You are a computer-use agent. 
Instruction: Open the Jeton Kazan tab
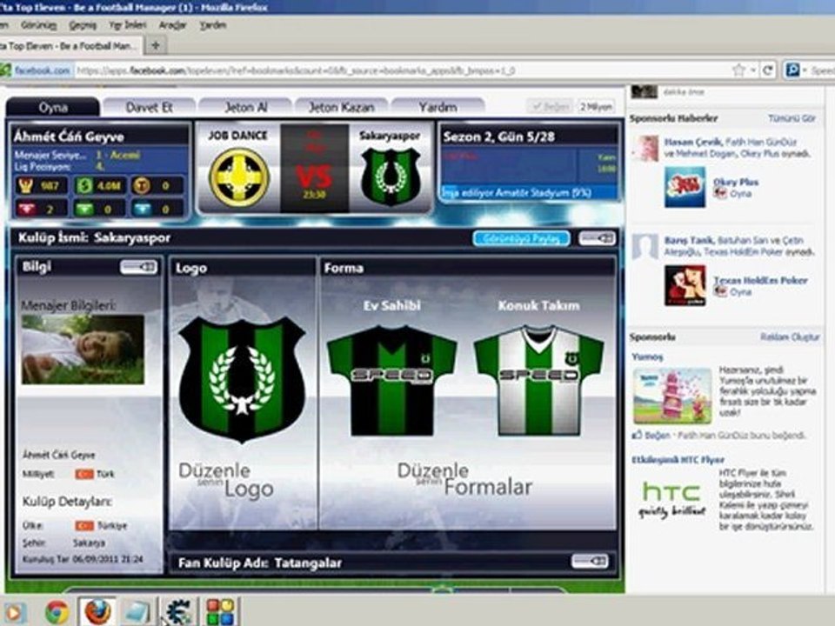point(341,107)
